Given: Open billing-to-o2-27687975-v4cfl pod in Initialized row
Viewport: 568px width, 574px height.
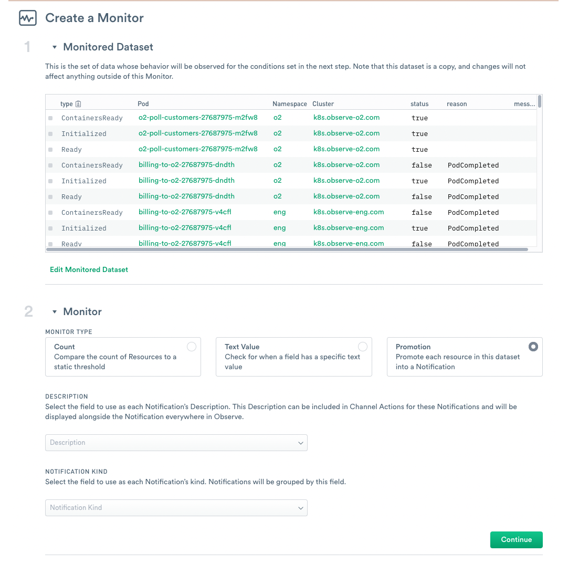Looking at the screenshot, I should (185, 228).
